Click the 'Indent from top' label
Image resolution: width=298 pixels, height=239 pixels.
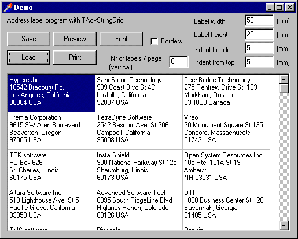click(x=214, y=62)
